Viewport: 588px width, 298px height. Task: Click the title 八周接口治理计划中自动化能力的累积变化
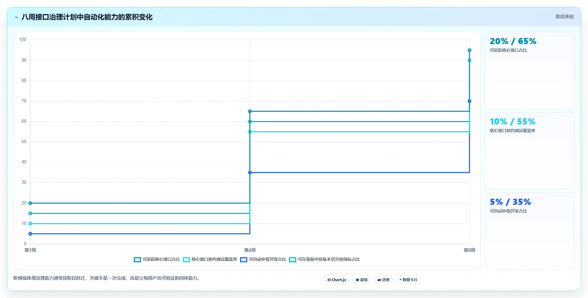click(x=87, y=17)
